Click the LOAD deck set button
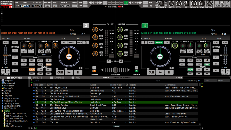 62,6
